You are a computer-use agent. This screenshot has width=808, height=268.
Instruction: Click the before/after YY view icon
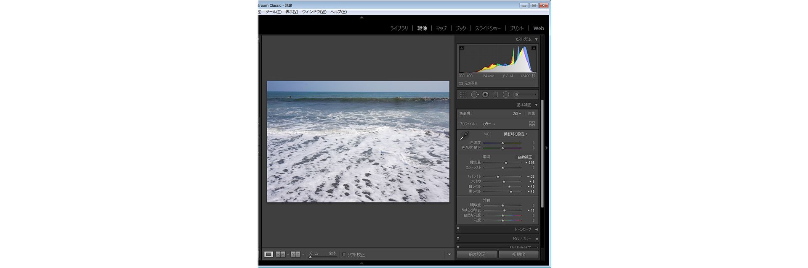click(x=295, y=255)
